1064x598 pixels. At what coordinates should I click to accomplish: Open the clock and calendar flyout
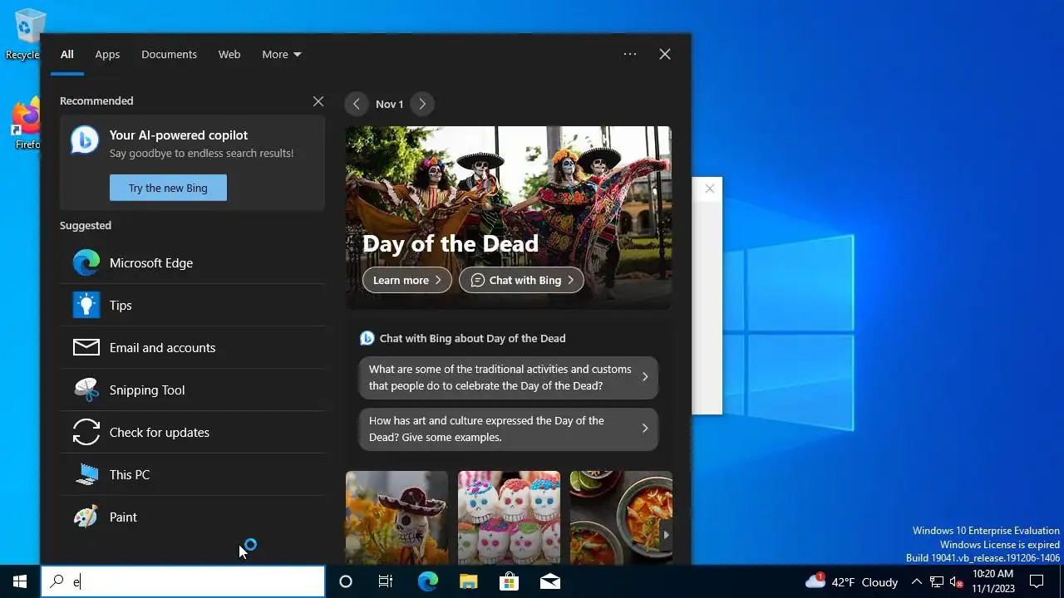[993, 581]
